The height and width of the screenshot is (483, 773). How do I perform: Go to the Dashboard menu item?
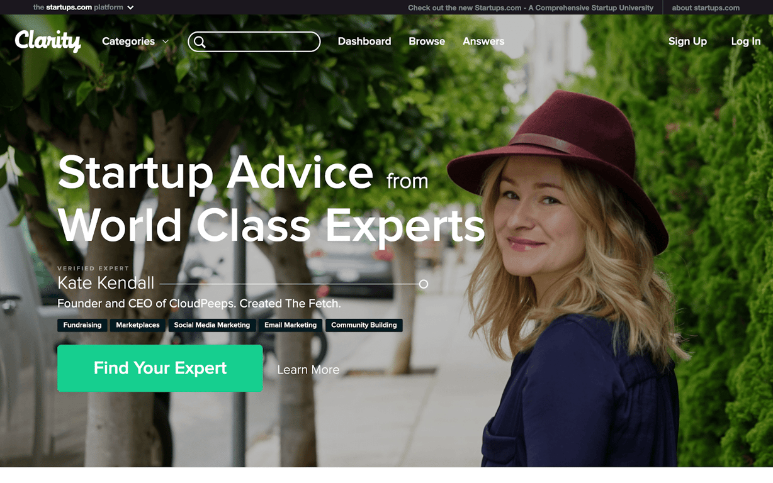[364, 42]
